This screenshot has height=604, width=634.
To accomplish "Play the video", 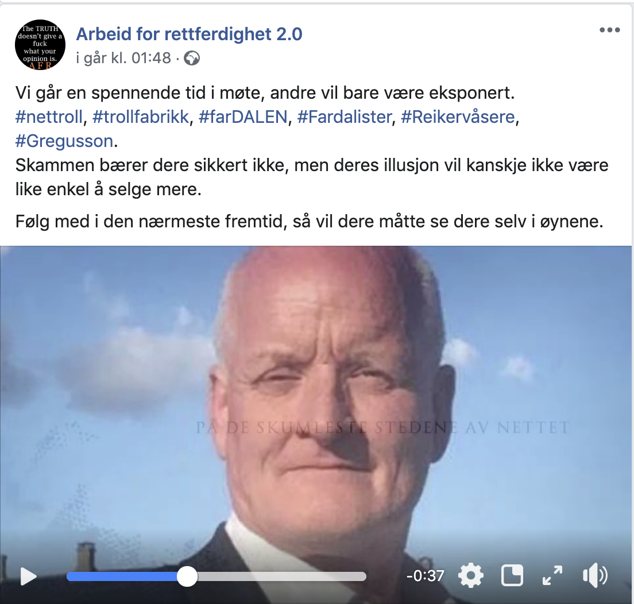I will coord(28,576).
